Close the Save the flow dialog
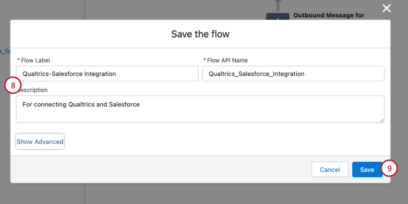This screenshot has height=204, width=408. click(x=386, y=8)
